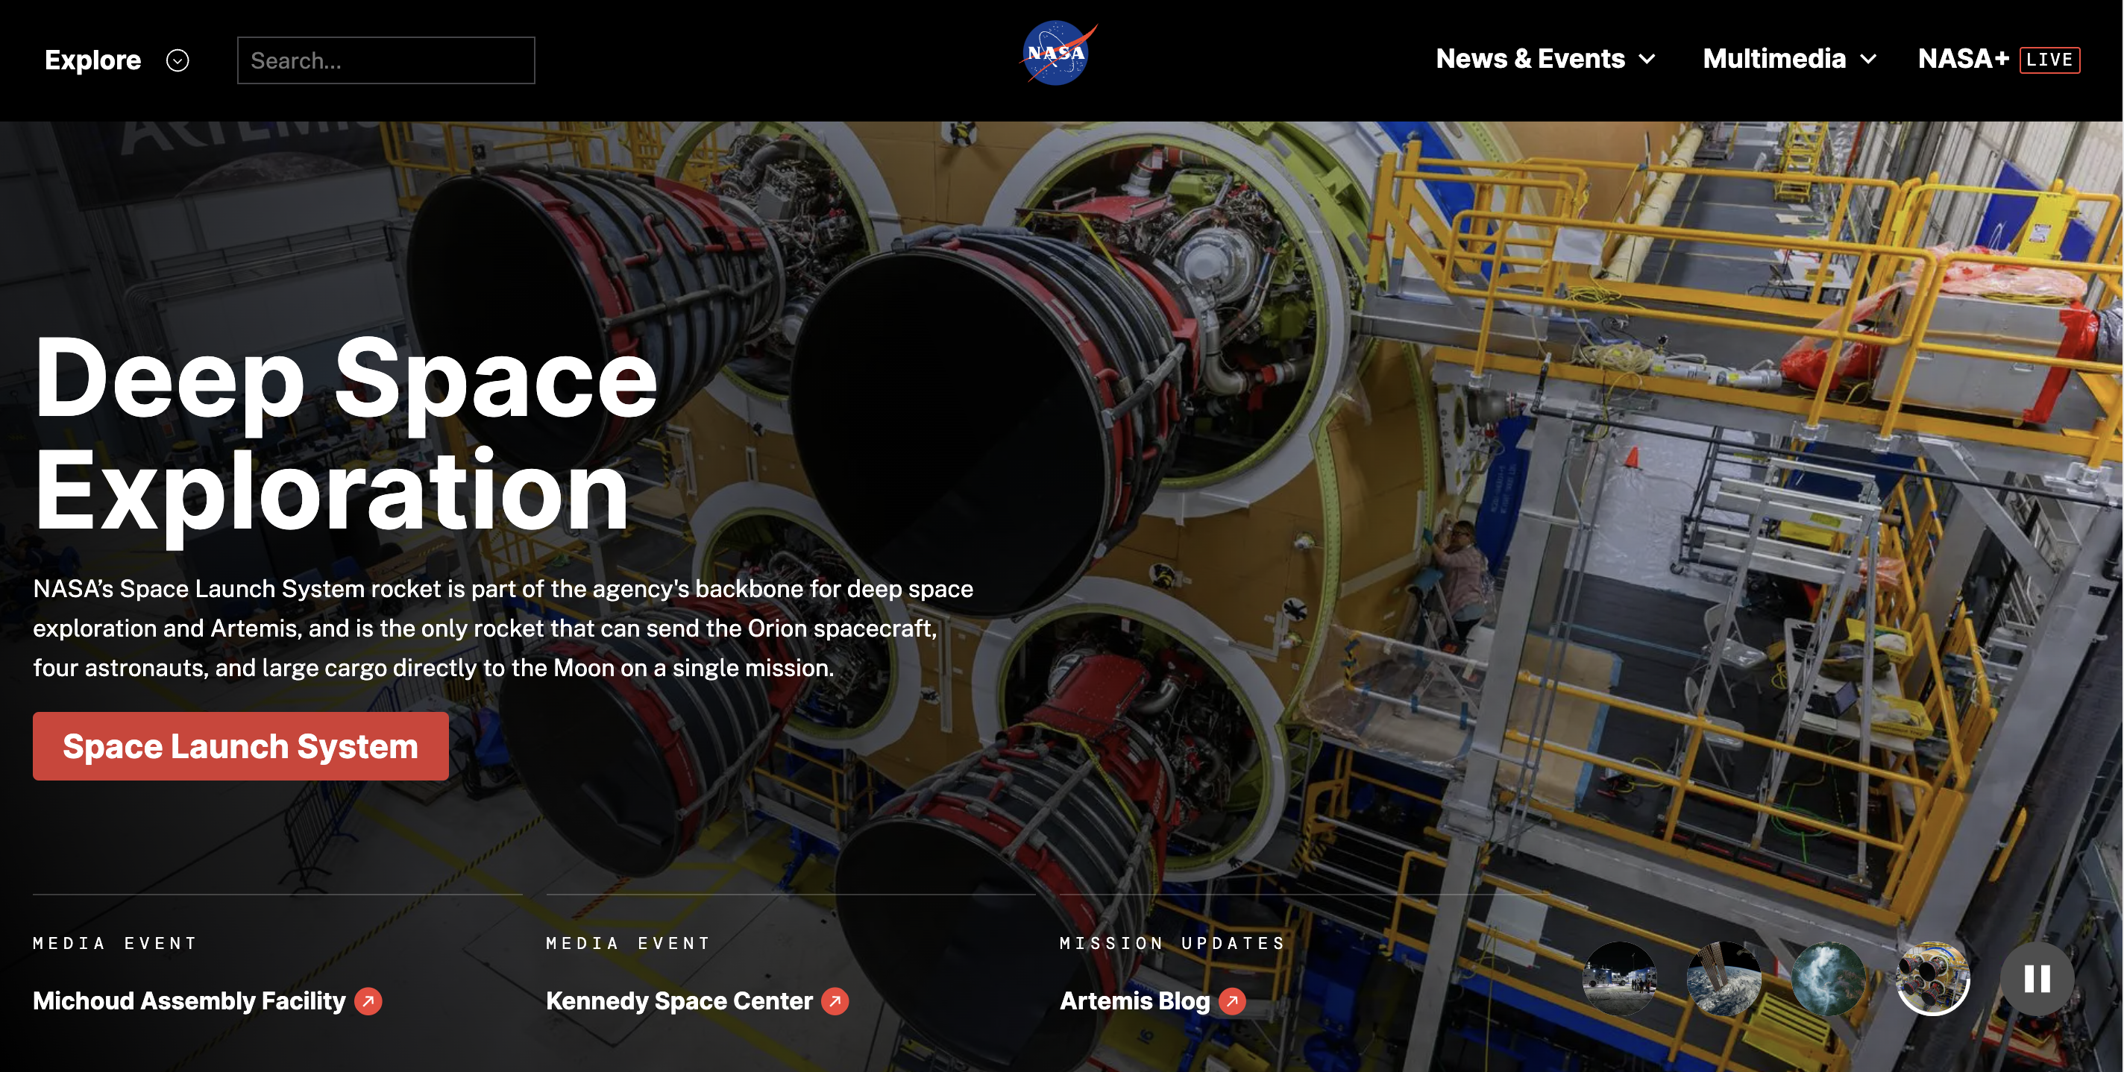Click the LIVE badge icon
This screenshot has height=1072, width=2124.
[x=2049, y=60]
